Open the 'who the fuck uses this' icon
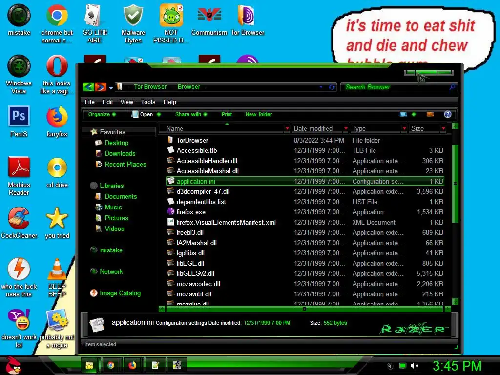The height and width of the screenshot is (375, 500). pos(19,277)
